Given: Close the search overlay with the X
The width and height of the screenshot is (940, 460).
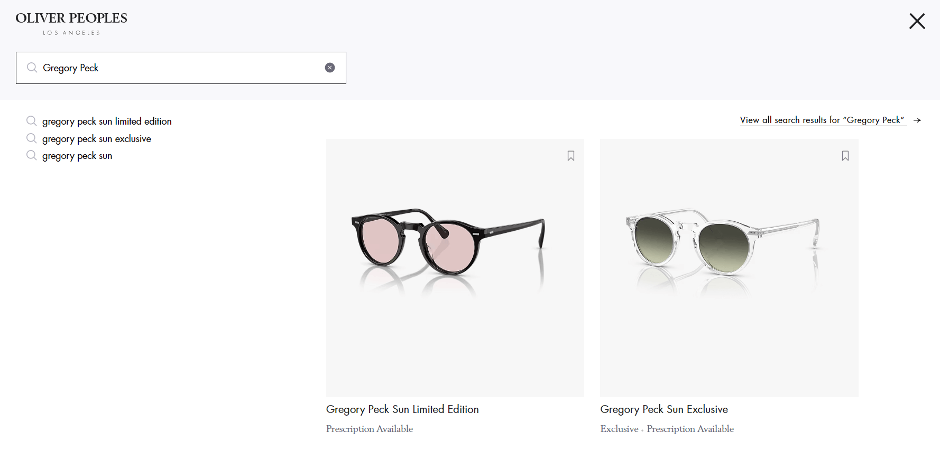Looking at the screenshot, I should 917,21.
